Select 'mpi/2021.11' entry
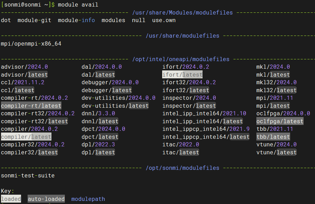The height and width of the screenshot is (204, 315). [275, 98]
